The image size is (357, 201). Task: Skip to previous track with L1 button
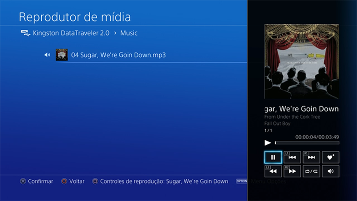pyautogui.click(x=292, y=157)
